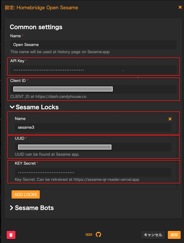Collapse the Sesame Locks section
This screenshot has width=184, height=243.
[12, 107]
